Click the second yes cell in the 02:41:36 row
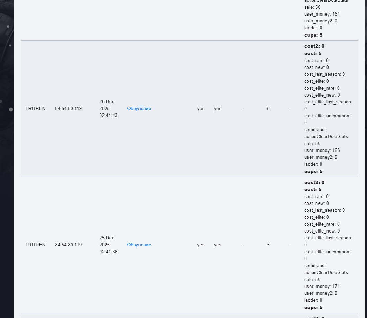The width and height of the screenshot is (367, 318). click(217, 245)
